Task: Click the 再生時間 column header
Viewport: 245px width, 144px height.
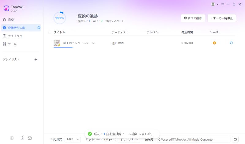Action: click(187, 32)
